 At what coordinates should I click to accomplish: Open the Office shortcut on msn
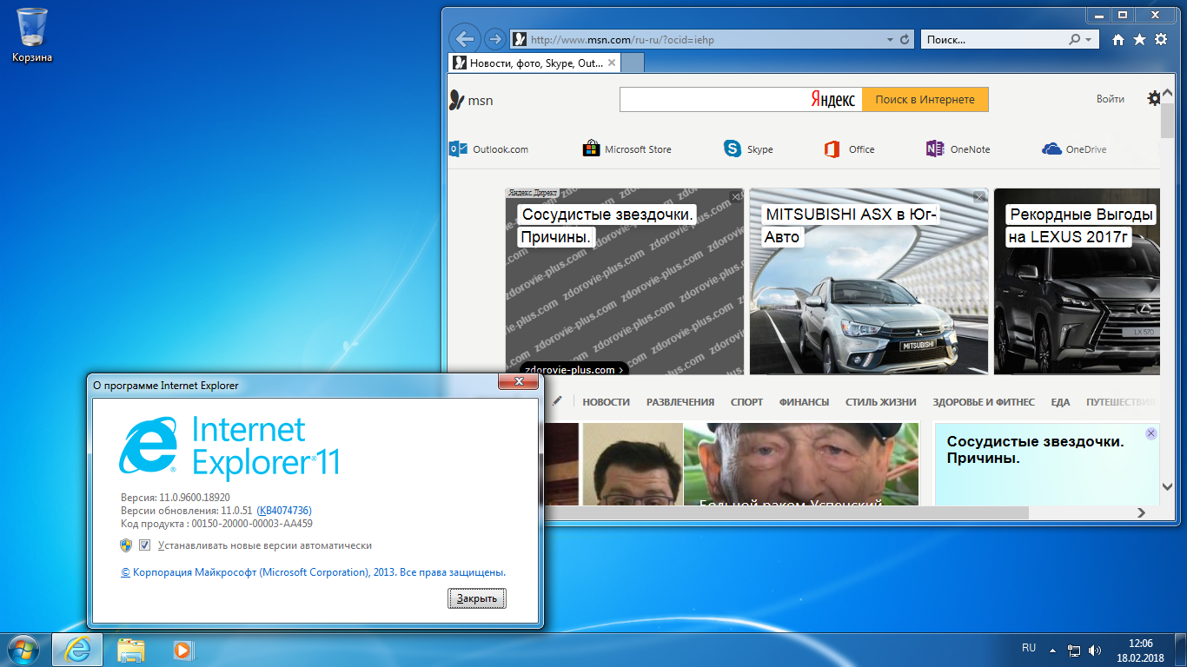pos(849,149)
